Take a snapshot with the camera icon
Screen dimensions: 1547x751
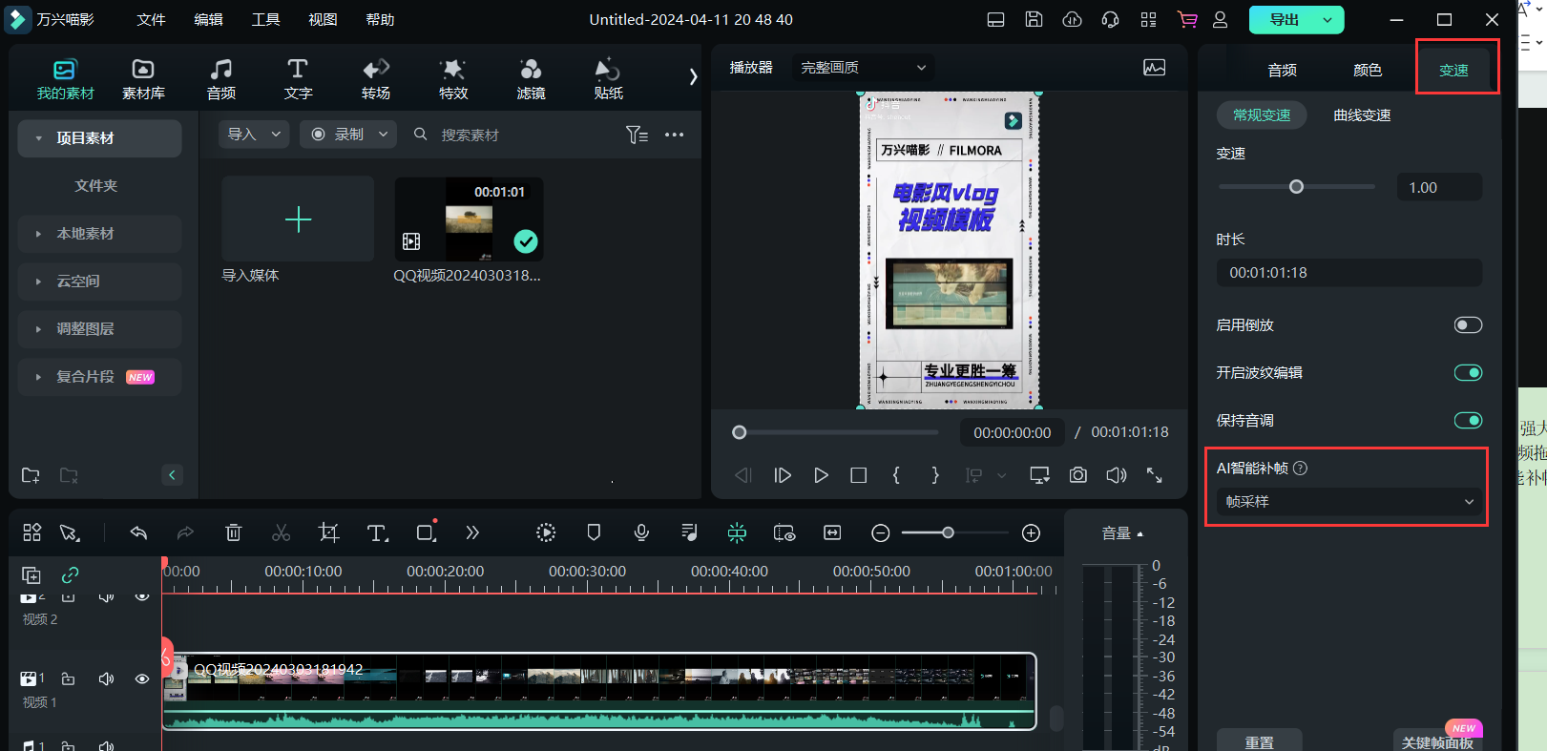[x=1077, y=475]
